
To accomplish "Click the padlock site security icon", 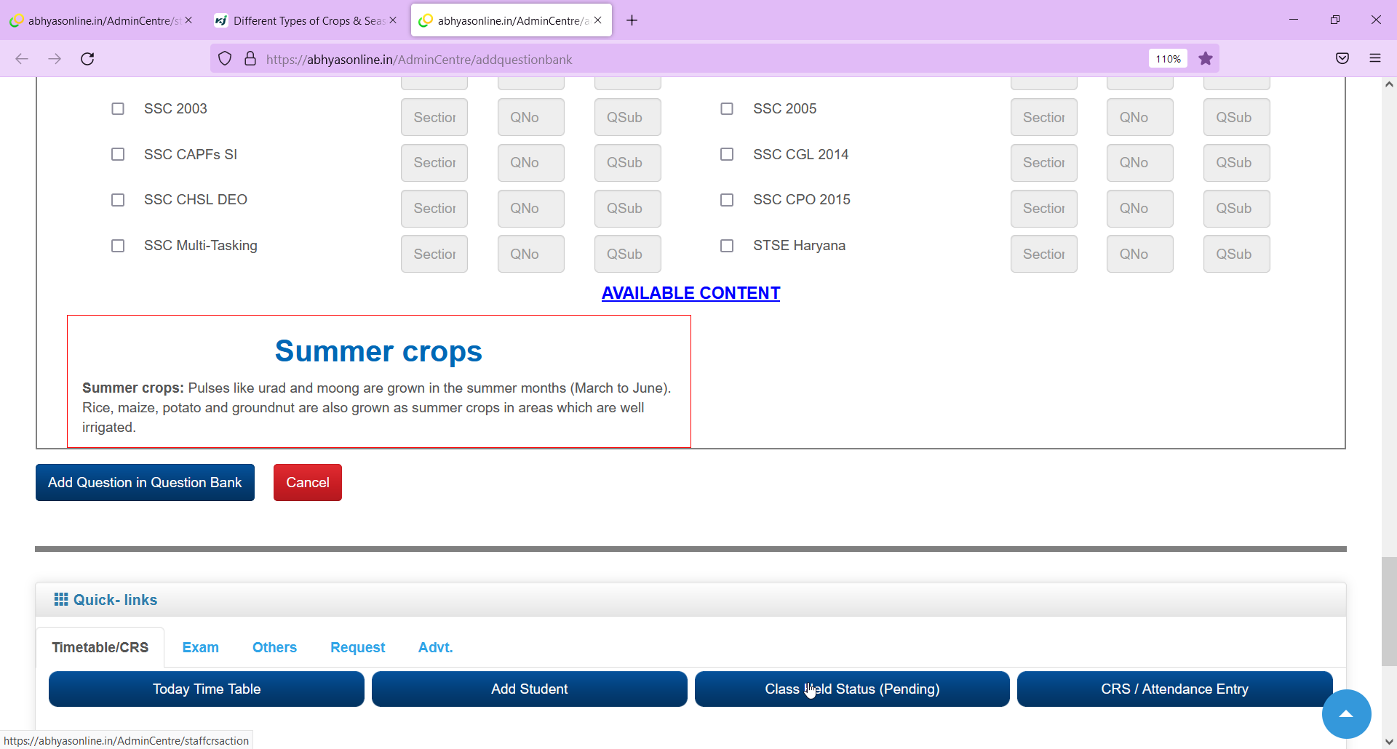I will coord(250,59).
